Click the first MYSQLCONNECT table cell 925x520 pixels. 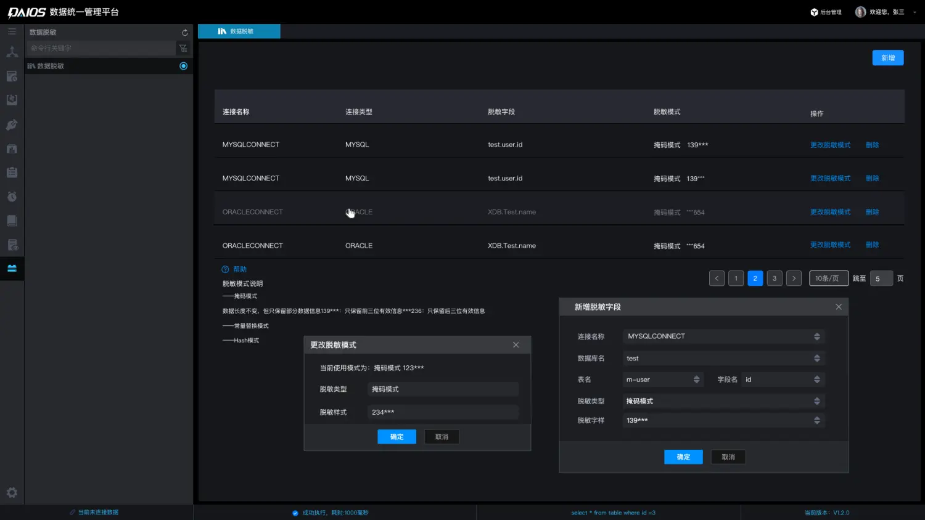tap(251, 145)
